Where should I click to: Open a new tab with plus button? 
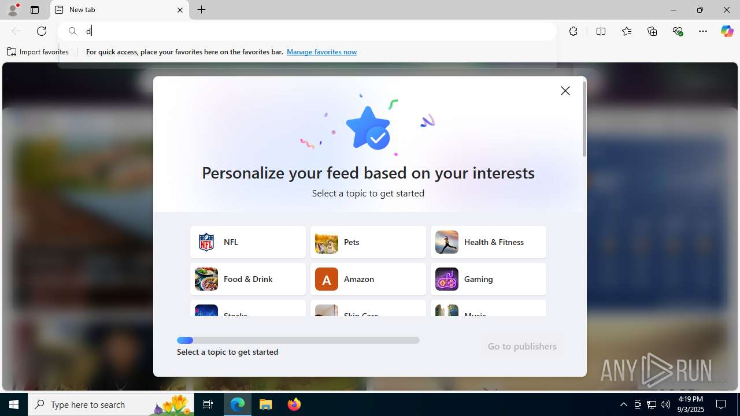tap(202, 10)
